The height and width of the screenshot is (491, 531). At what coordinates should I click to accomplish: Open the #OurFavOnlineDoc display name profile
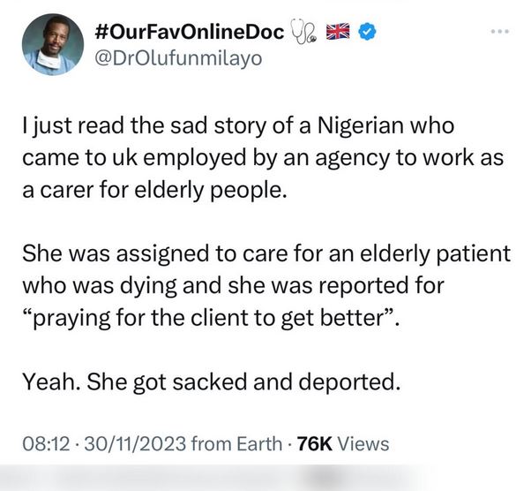(188, 34)
